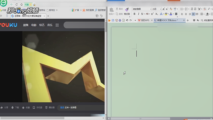The height and width of the screenshot is (120, 213).
Task: Expand the quick access toolbar dropdown arrow
Action: [x=135, y=20]
